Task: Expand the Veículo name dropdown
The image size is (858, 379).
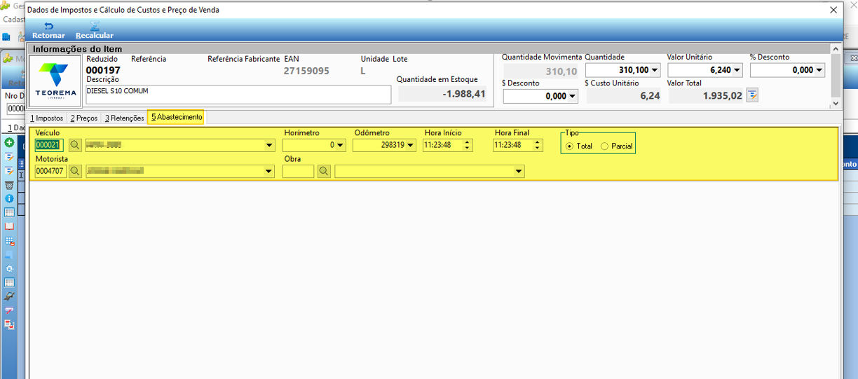Action: pyautogui.click(x=269, y=146)
